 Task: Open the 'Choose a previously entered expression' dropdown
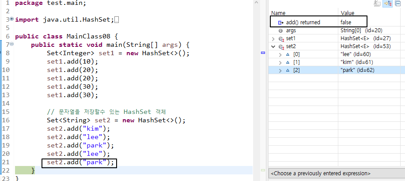click(337, 173)
